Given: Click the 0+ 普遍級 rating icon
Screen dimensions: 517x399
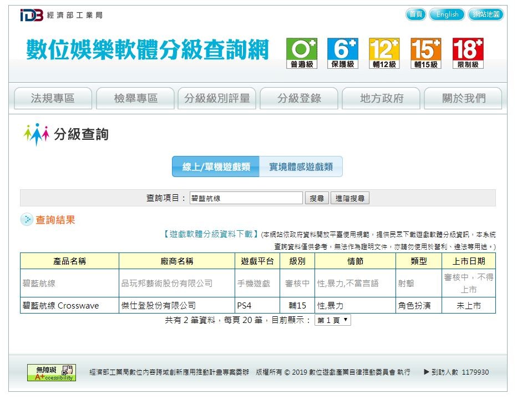Looking at the screenshot, I should coord(301,53).
